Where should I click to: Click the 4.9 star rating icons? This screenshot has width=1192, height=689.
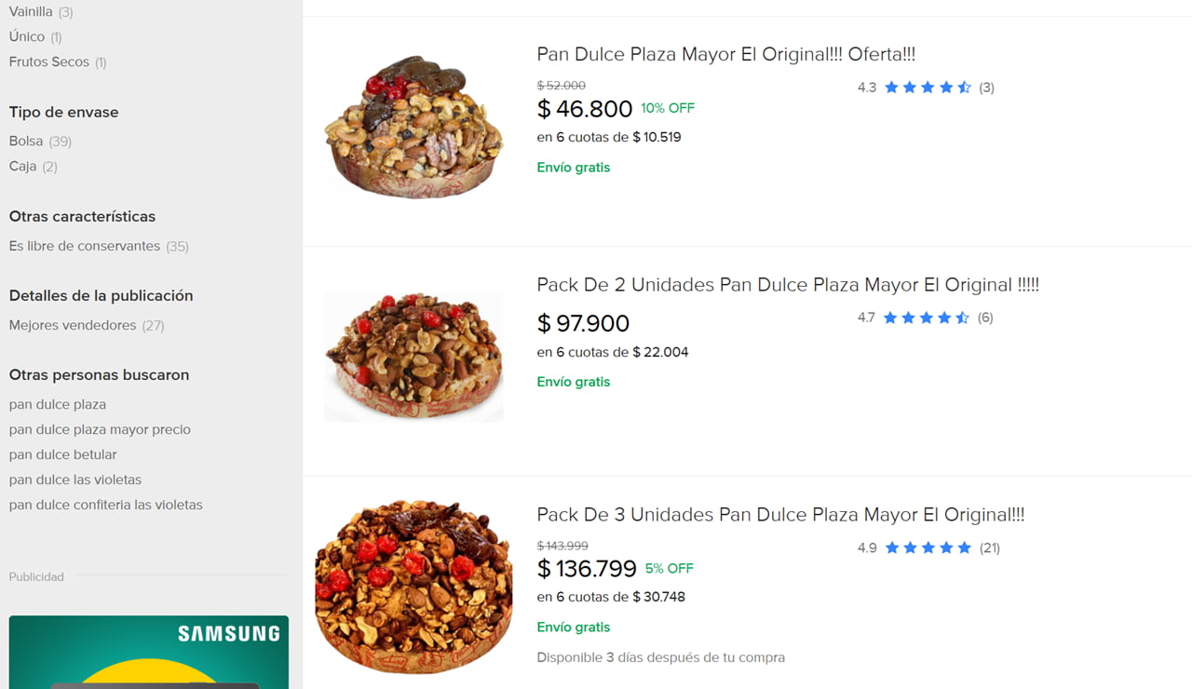click(x=928, y=547)
